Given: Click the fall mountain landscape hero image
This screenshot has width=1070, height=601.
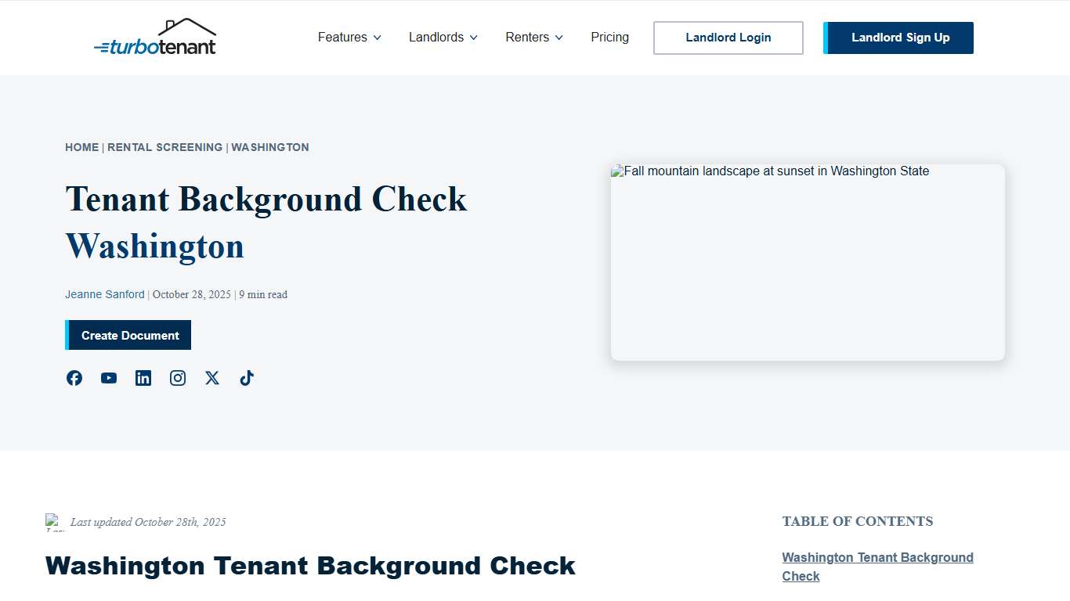Looking at the screenshot, I should tap(808, 262).
